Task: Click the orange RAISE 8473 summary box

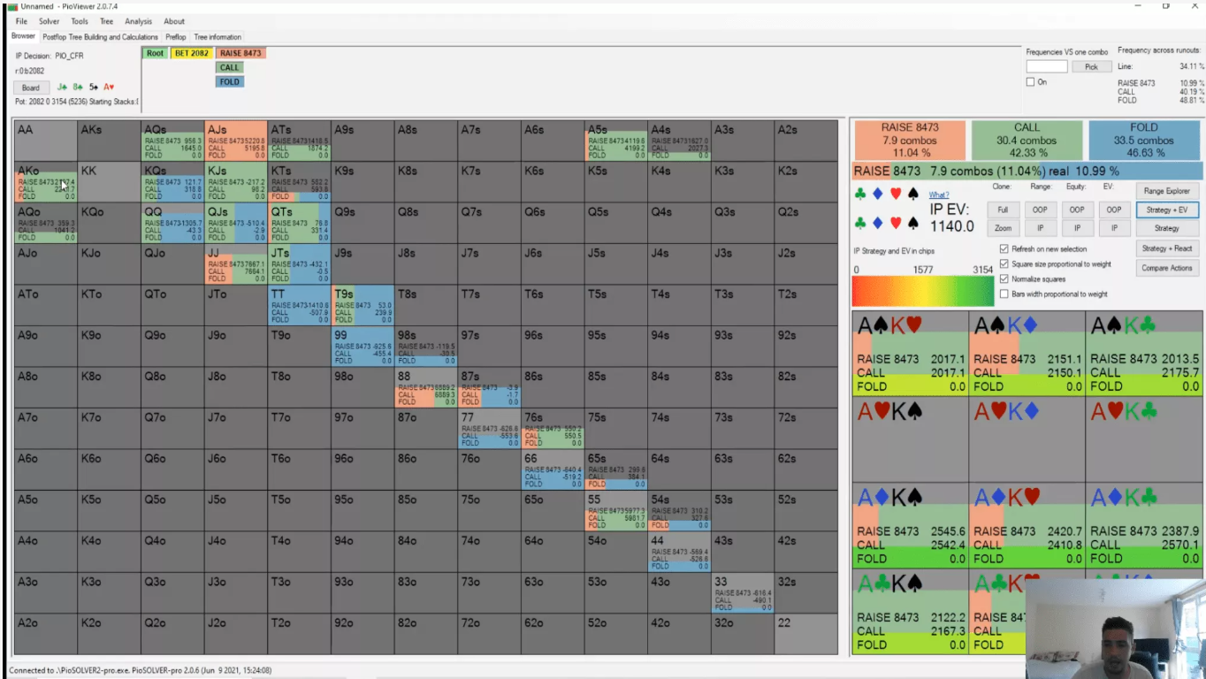Action: click(909, 140)
